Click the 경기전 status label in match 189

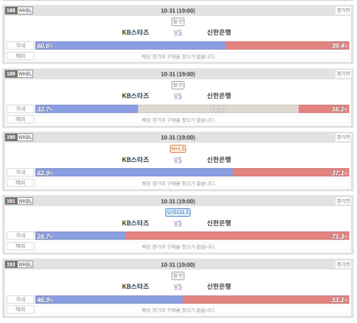pyautogui.click(x=343, y=74)
